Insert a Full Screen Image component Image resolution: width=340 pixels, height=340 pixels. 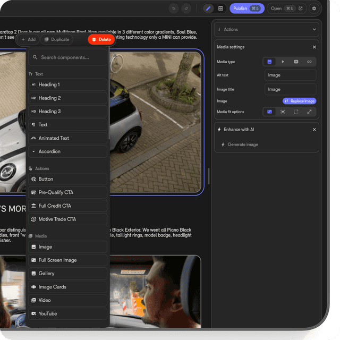(x=67, y=260)
